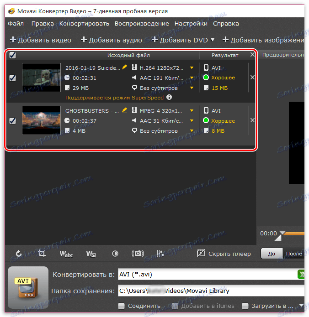Click Добавить видео button

41,40
